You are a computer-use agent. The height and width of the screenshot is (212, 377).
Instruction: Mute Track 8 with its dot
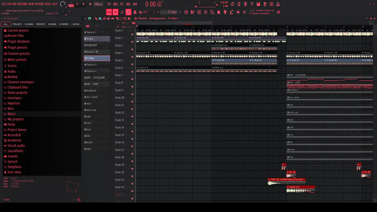[132, 87]
